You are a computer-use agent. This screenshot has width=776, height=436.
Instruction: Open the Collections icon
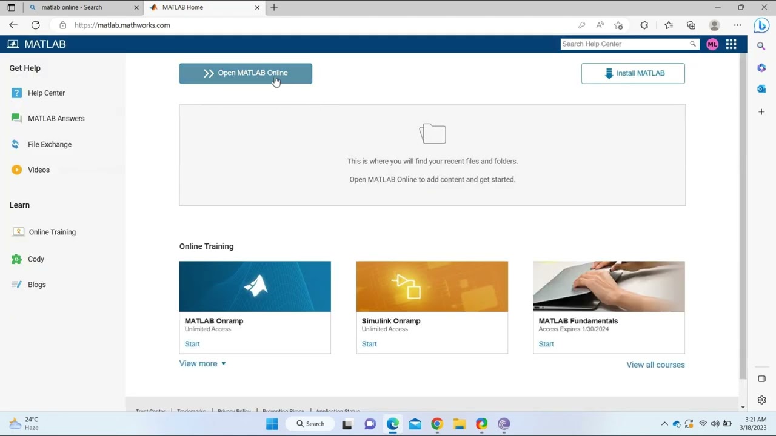[691, 25]
